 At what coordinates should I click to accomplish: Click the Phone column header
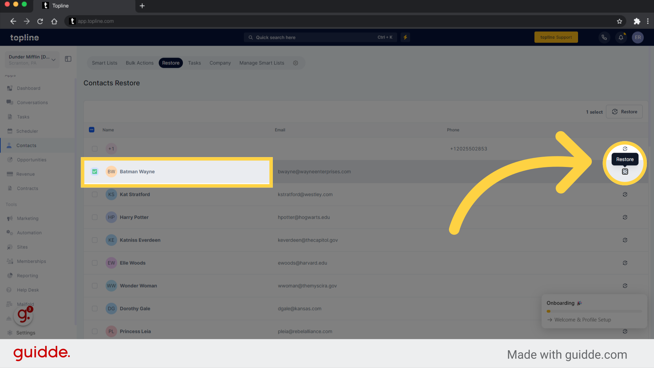click(453, 130)
